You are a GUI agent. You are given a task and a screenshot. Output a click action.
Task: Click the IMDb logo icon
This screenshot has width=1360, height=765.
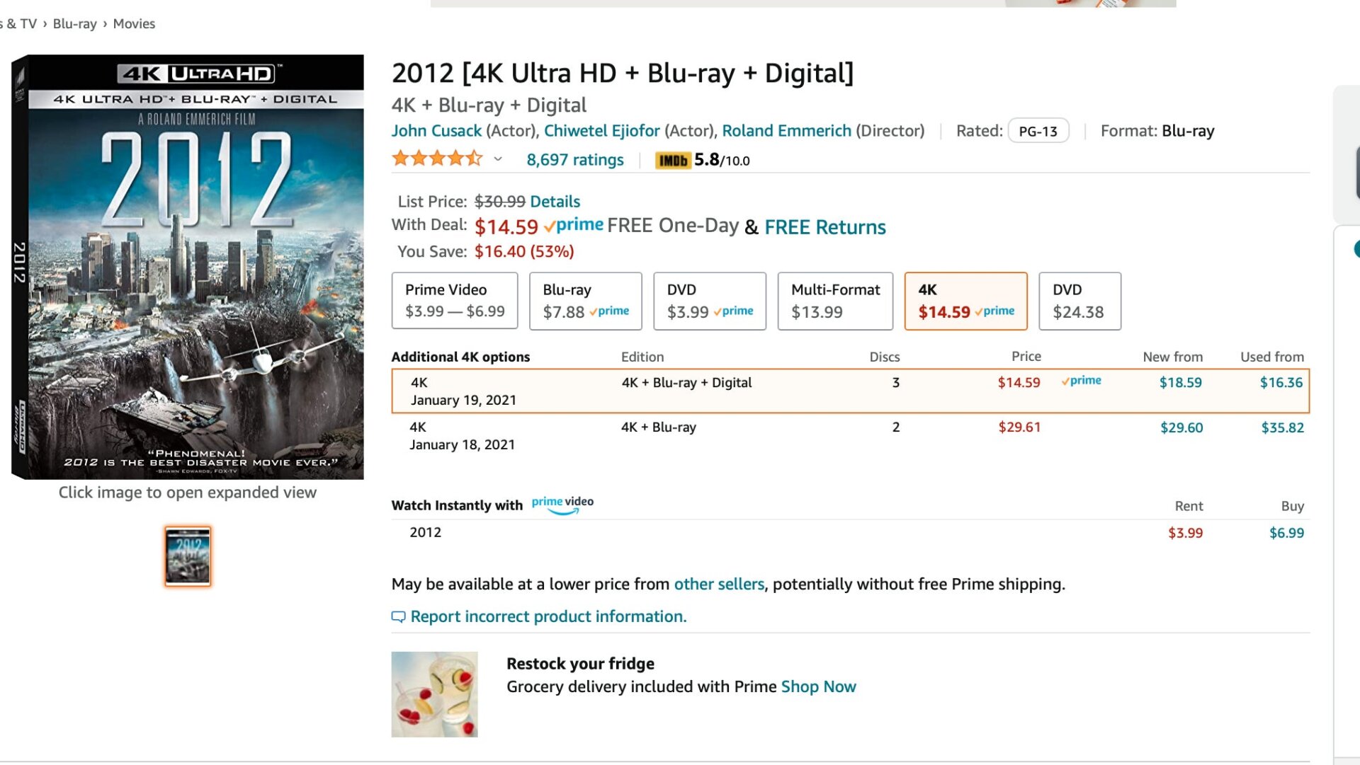pos(674,160)
